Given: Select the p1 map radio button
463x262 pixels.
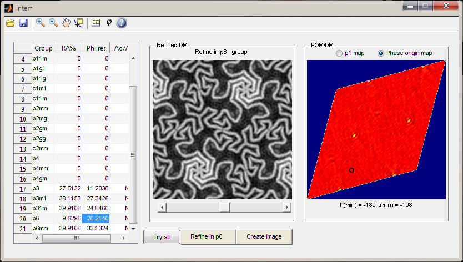Looking at the screenshot, I should click(340, 53).
